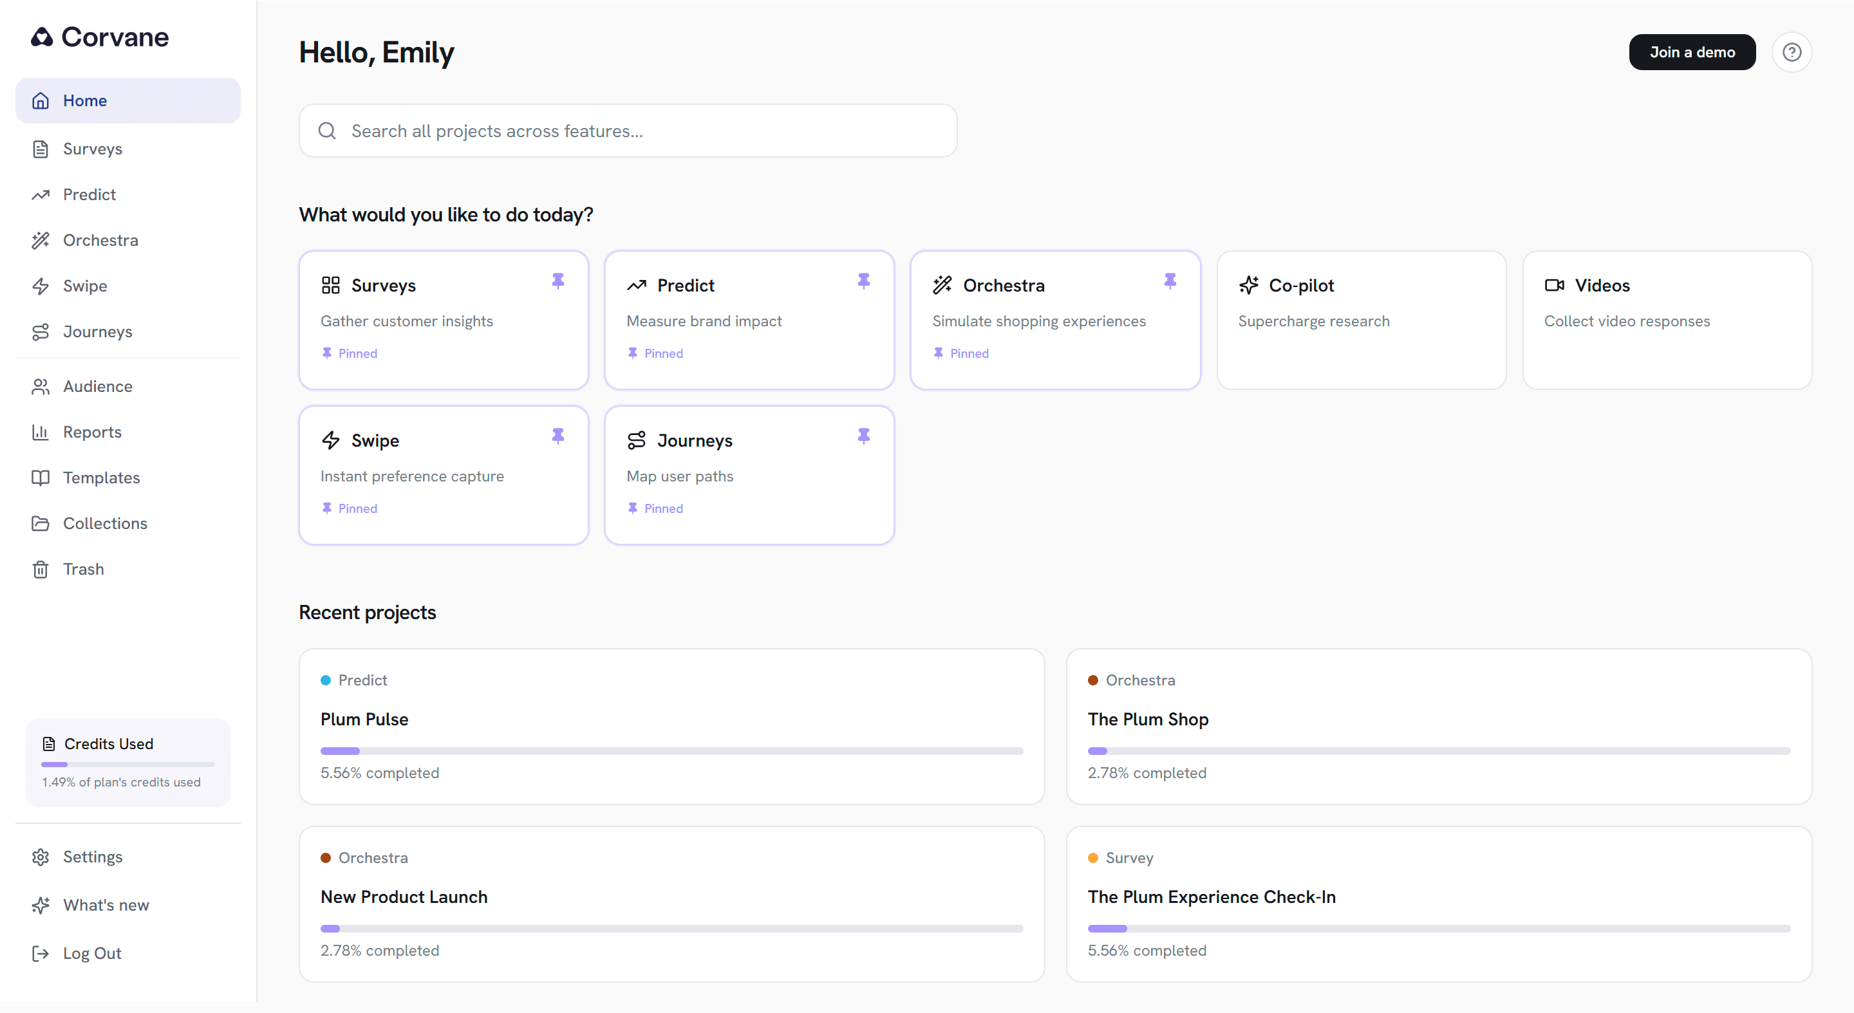The width and height of the screenshot is (1854, 1013).
Task: Click the Co-pilot sparkle icon
Action: point(1249,286)
